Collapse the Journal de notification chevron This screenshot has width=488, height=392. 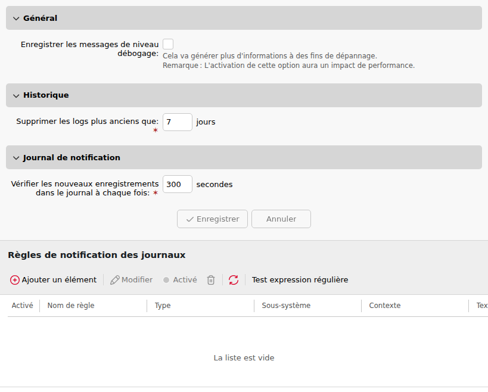click(x=16, y=158)
